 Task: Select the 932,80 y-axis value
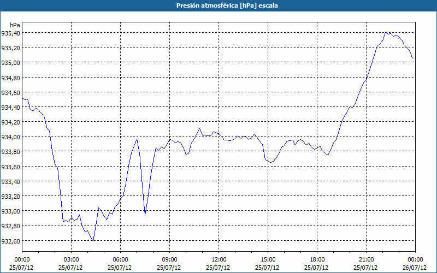pos(10,226)
